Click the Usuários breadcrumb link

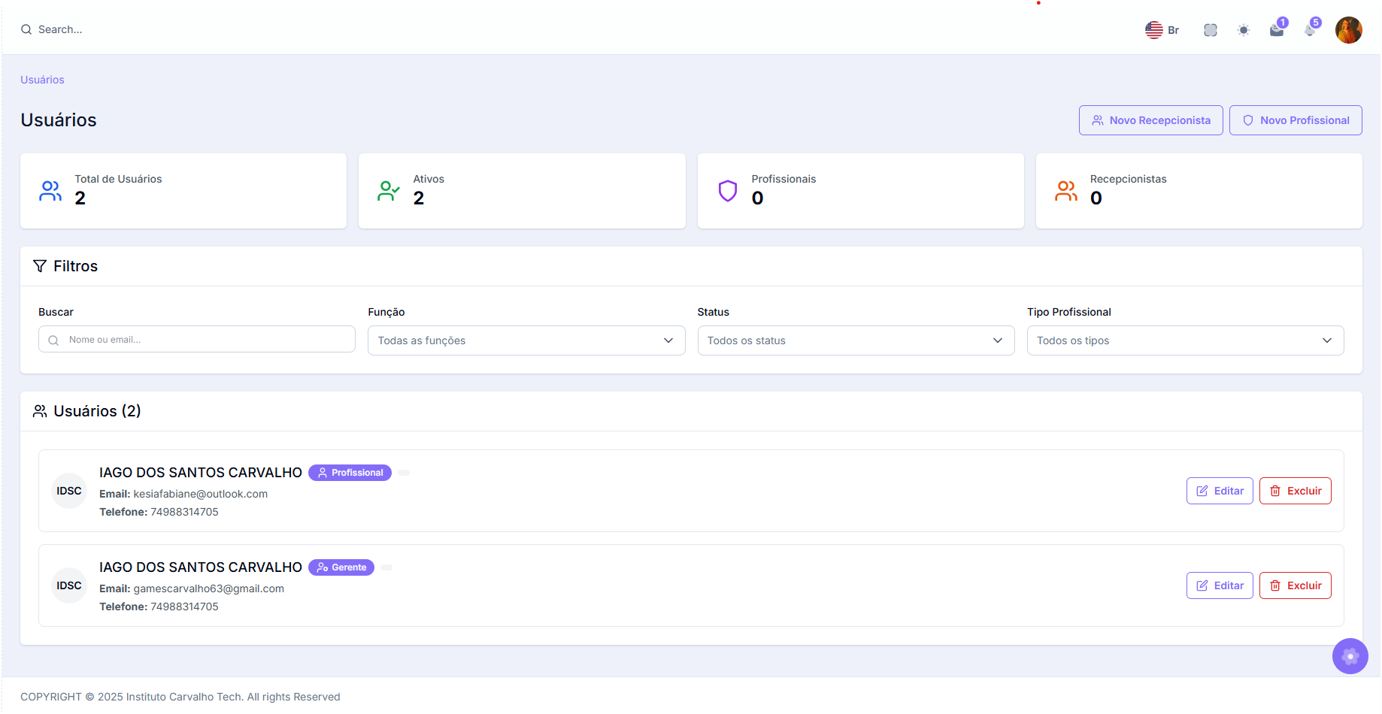click(42, 80)
